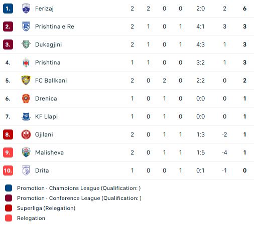Click the red rank 10 badge
This screenshot has width=254, height=227.
[x=8, y=170]
